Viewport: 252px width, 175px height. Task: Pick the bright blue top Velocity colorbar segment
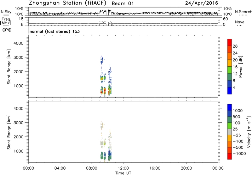point(230,107)
